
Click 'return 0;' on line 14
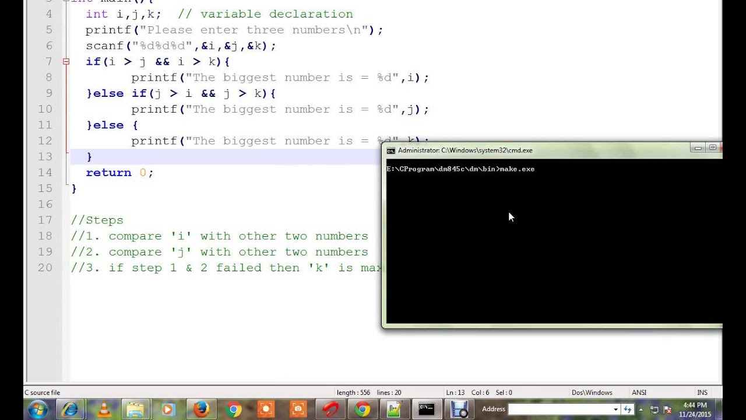119,173
